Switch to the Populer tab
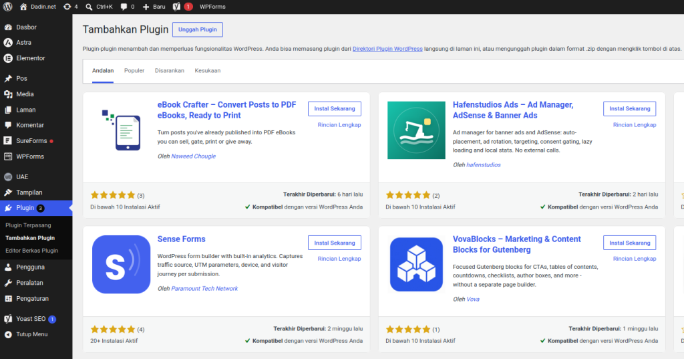The image size is (684, 359). (134, 71)
